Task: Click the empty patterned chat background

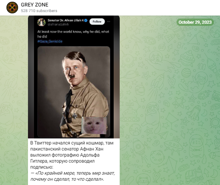Action: (169, 100)
